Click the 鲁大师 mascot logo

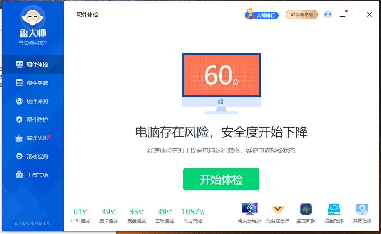pyautogui.click(x=33, y=17)
